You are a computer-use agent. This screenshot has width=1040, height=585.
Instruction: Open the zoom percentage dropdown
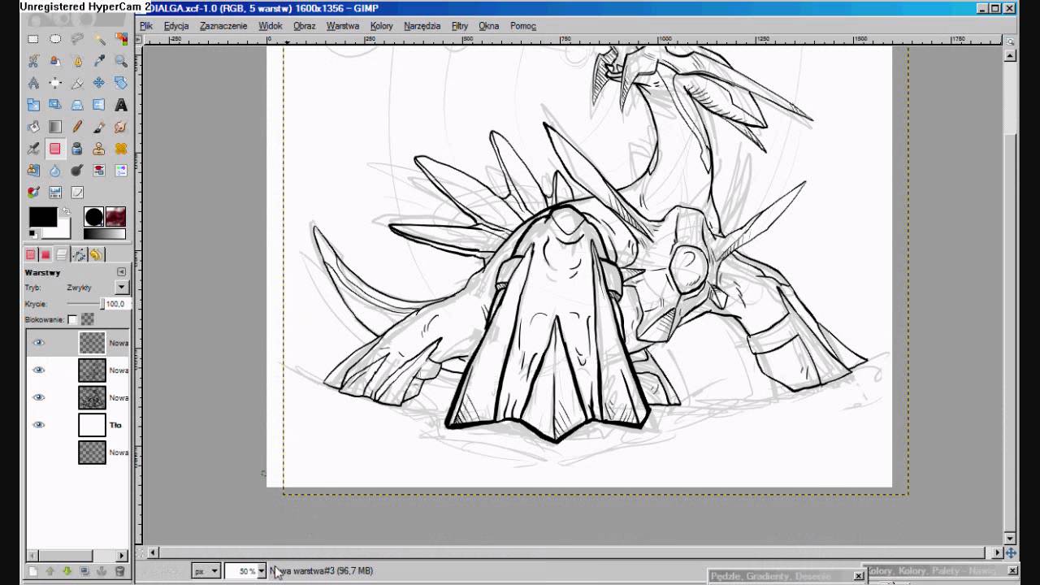[261, 571]
